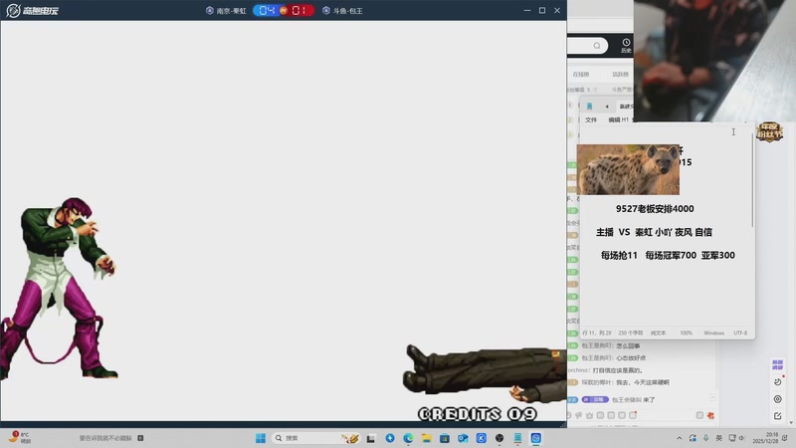Click the game platform logo in title bar

33,10
